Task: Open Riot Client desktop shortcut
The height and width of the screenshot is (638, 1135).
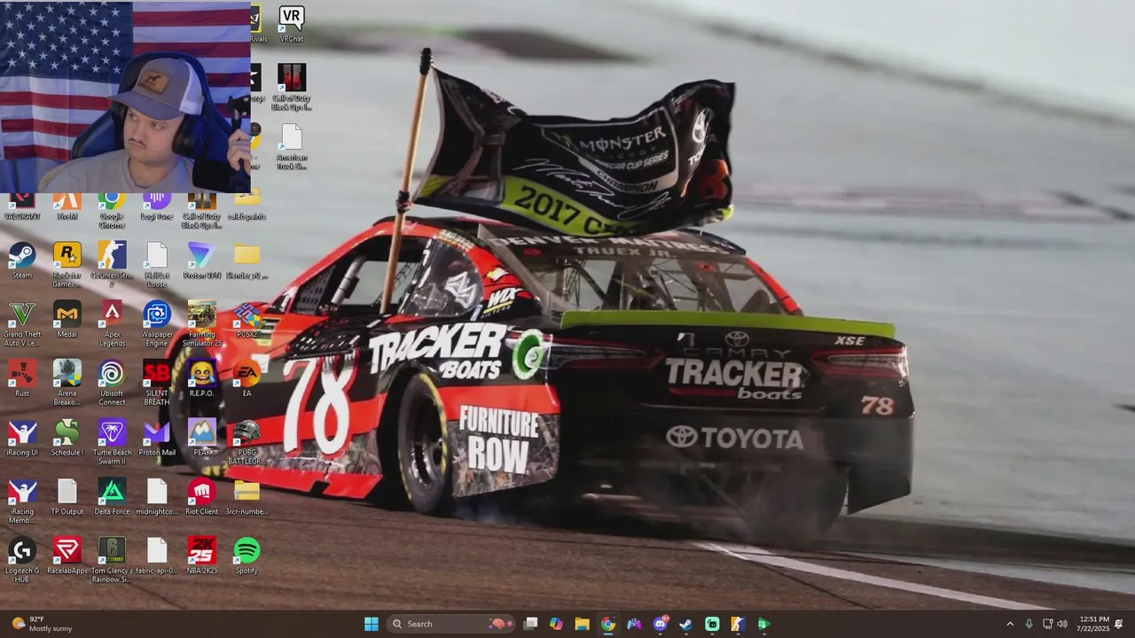Action: tap(201, 496)
